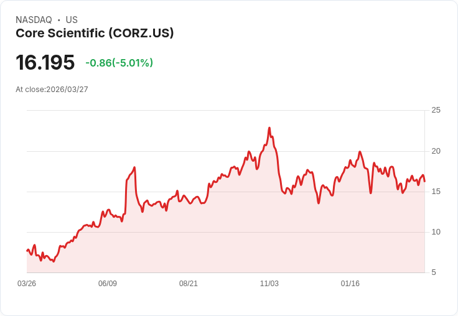Click the 25 price axis label
The image size is (458, 316).
click(x=436, y=110)
